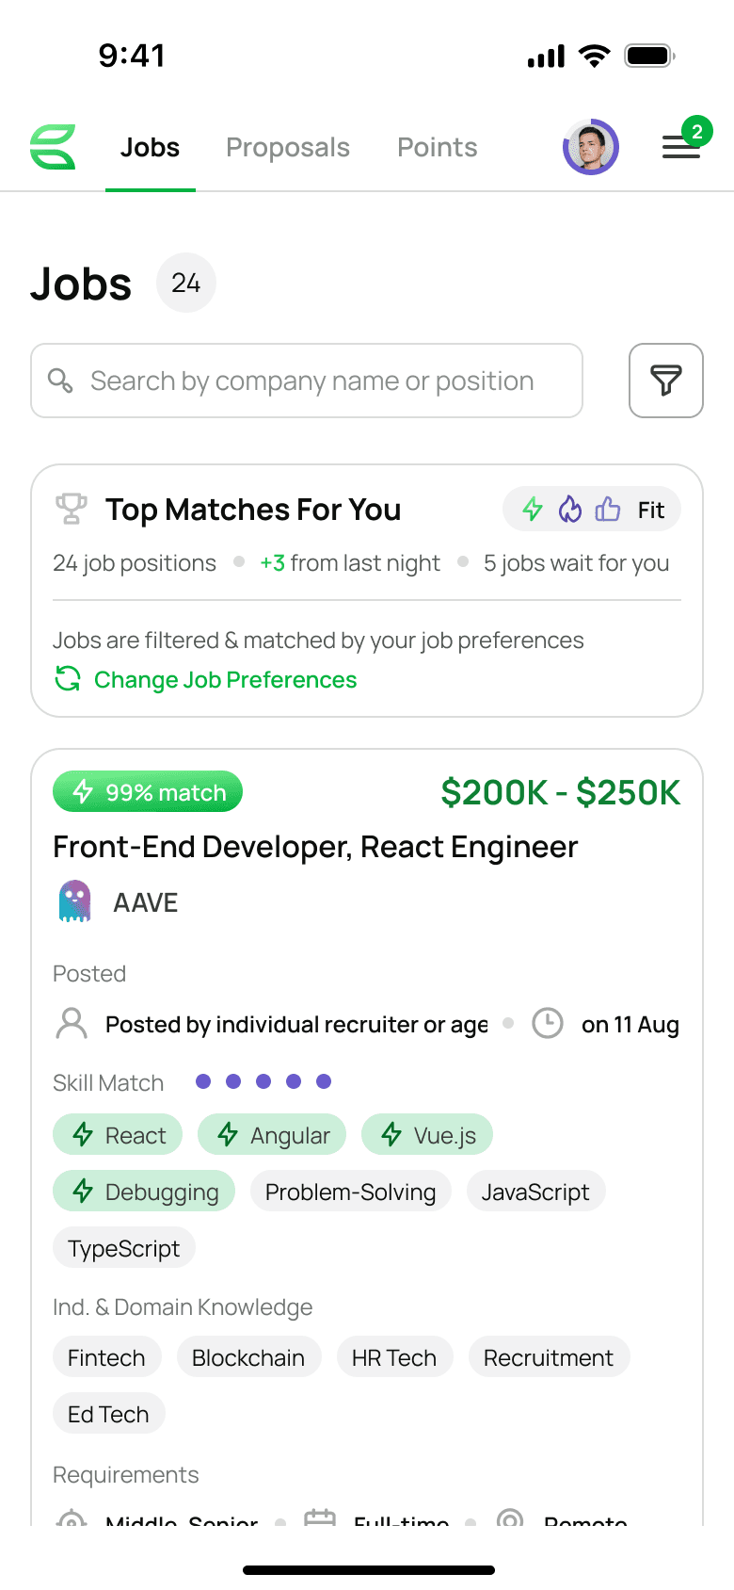Toggle the Fit sorting pill
The image size is (734, 1590).
(592, 510)
